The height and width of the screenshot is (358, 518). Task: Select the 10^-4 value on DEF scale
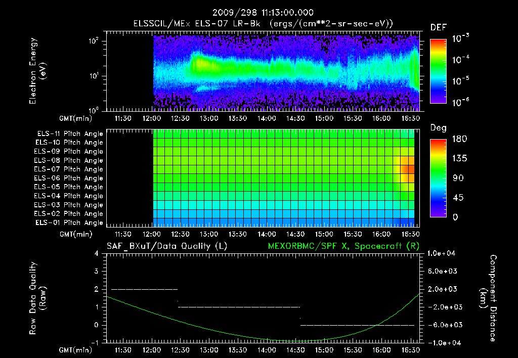click(x=460, y=59)
